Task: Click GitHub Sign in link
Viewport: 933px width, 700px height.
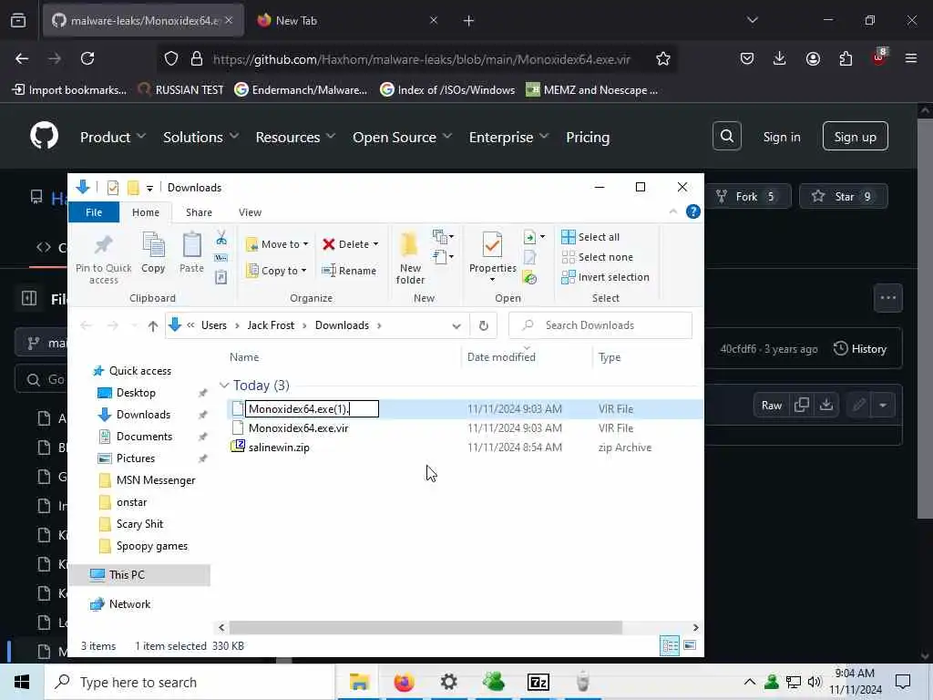Action: click(x=782, y=137)
